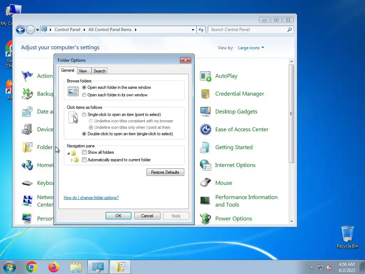Open Windows Explorer from the taskbar

76,267
